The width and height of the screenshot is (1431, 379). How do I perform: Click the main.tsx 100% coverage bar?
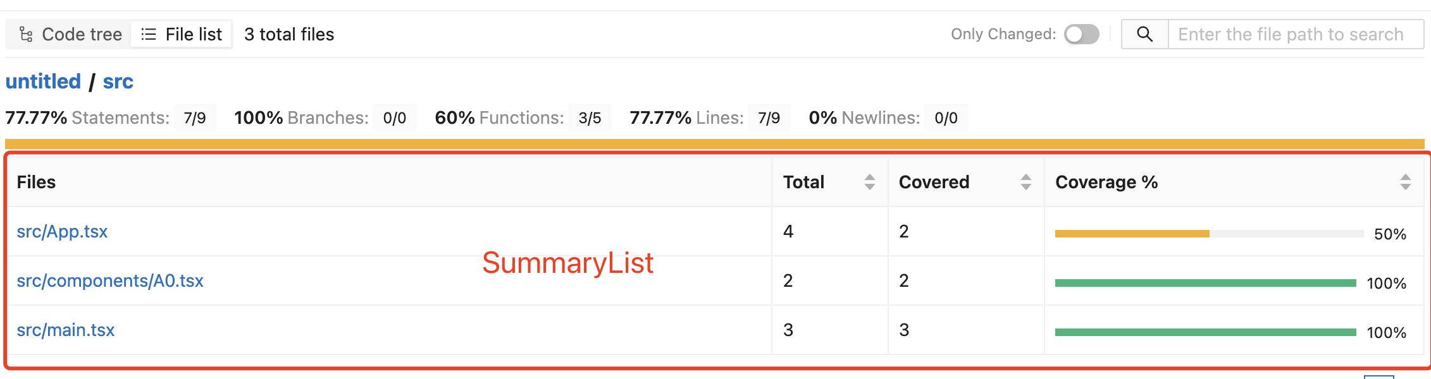pyautogui.click(x=1205, y=332)
